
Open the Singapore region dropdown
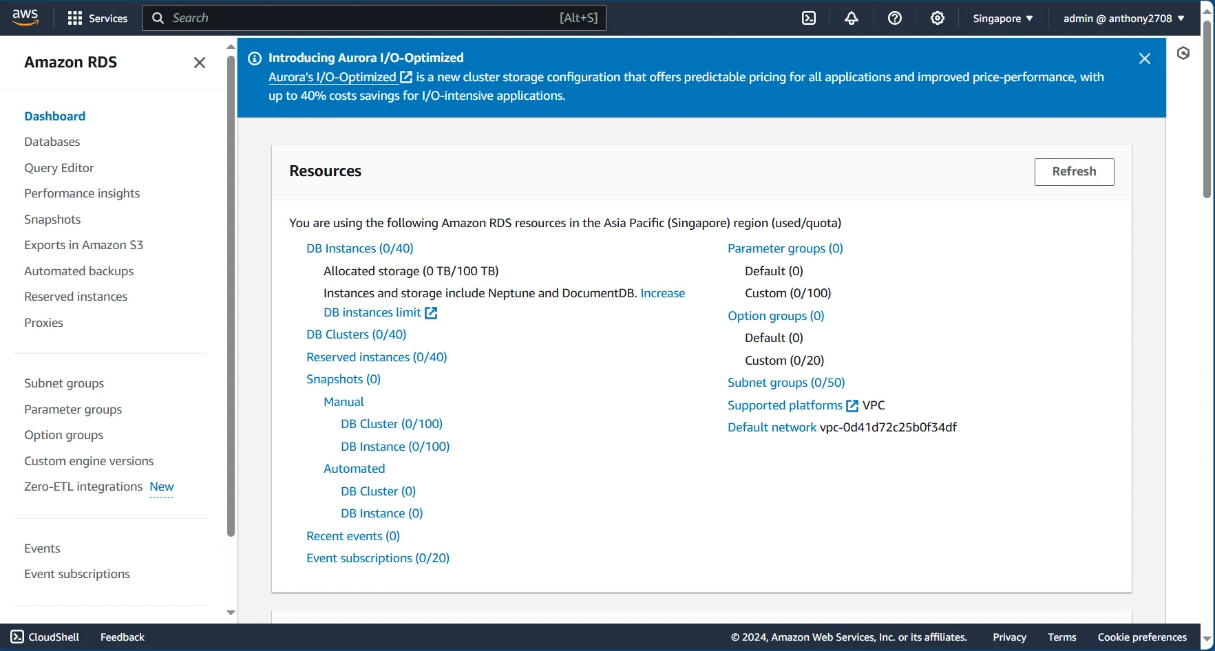coord(1003,19)
